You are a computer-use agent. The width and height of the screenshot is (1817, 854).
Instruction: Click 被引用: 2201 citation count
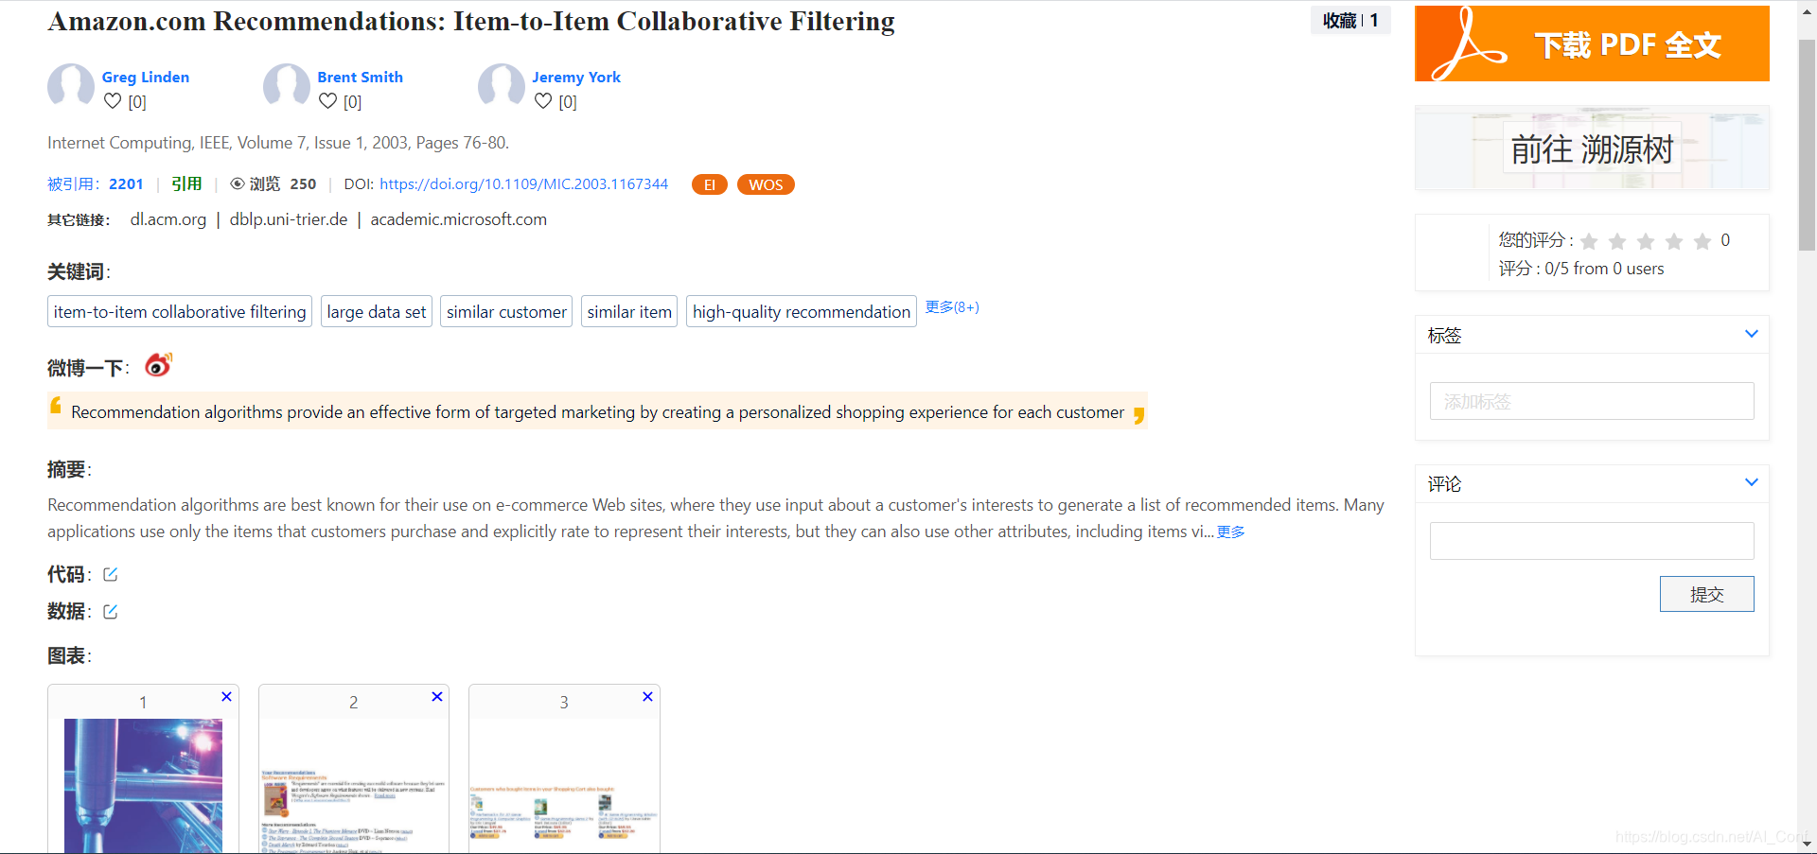click(96, 184)
